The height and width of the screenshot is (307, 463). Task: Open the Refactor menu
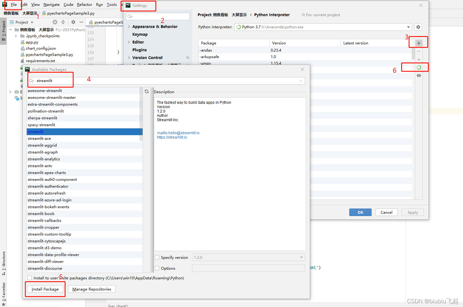tap(85, 5)
